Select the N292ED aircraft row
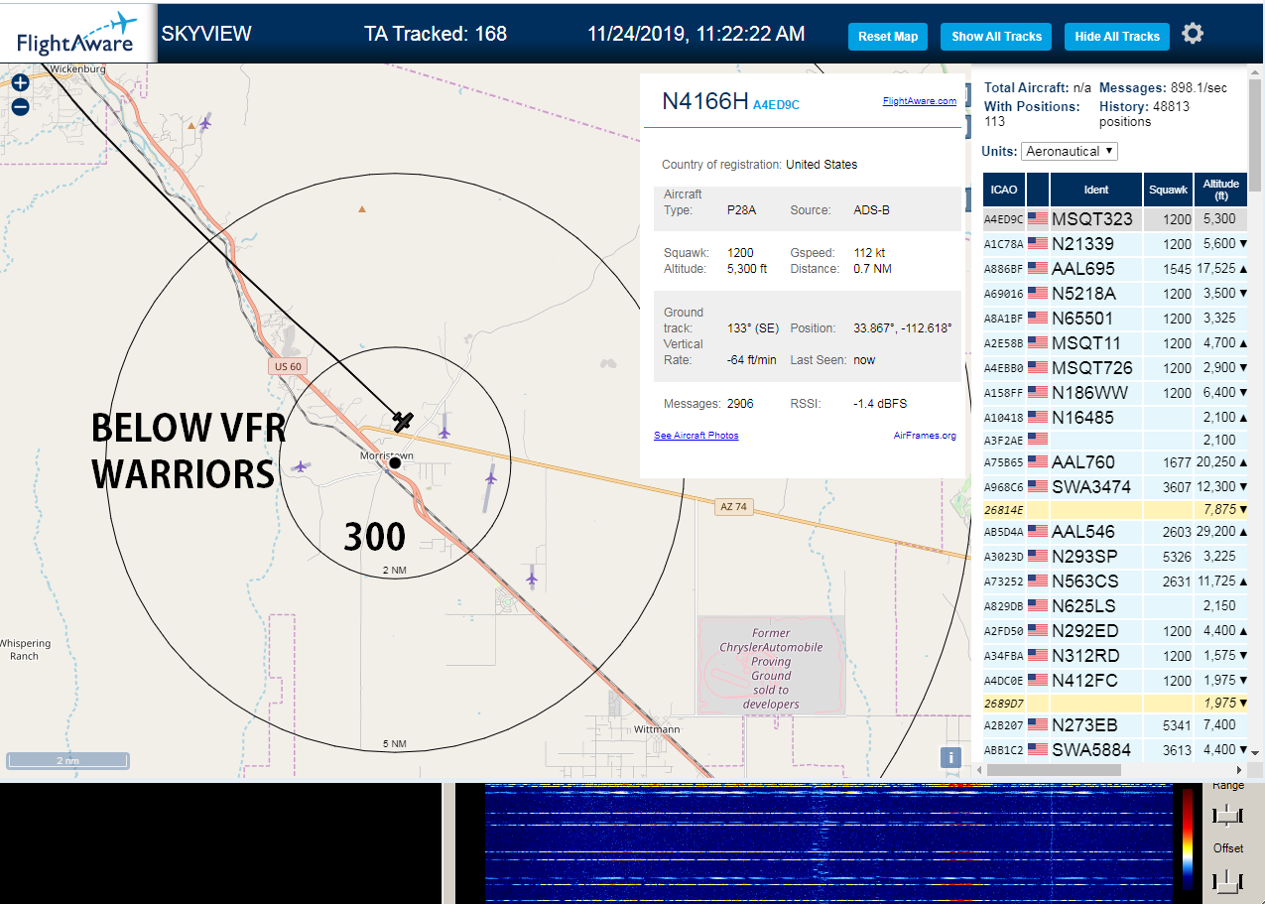This screenshot has height=904, width=1265. click(1115, 631)
